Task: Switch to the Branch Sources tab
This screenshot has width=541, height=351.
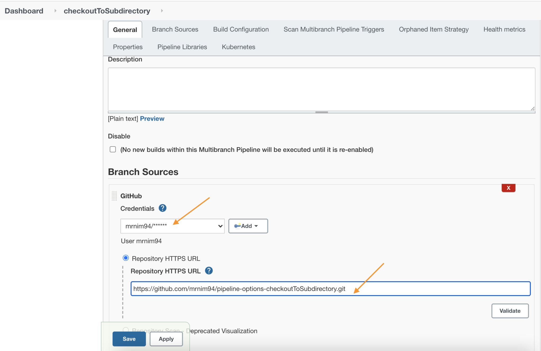Action: tap(175, 29)
